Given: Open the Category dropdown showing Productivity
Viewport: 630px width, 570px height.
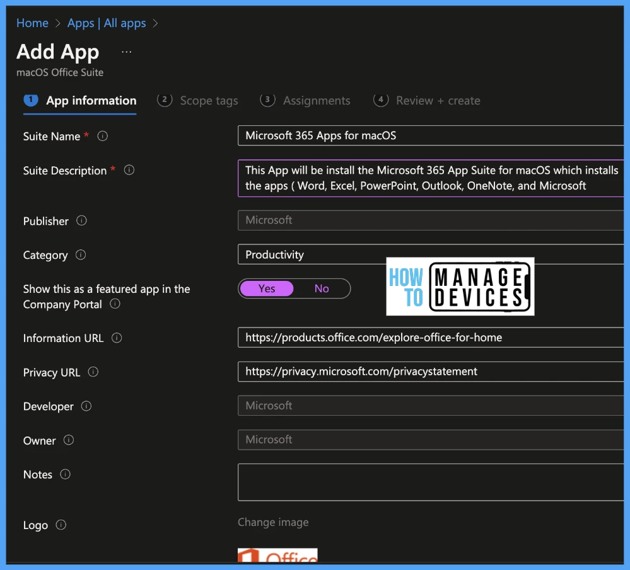Looking at the screenshot, I should pos(431,254).
